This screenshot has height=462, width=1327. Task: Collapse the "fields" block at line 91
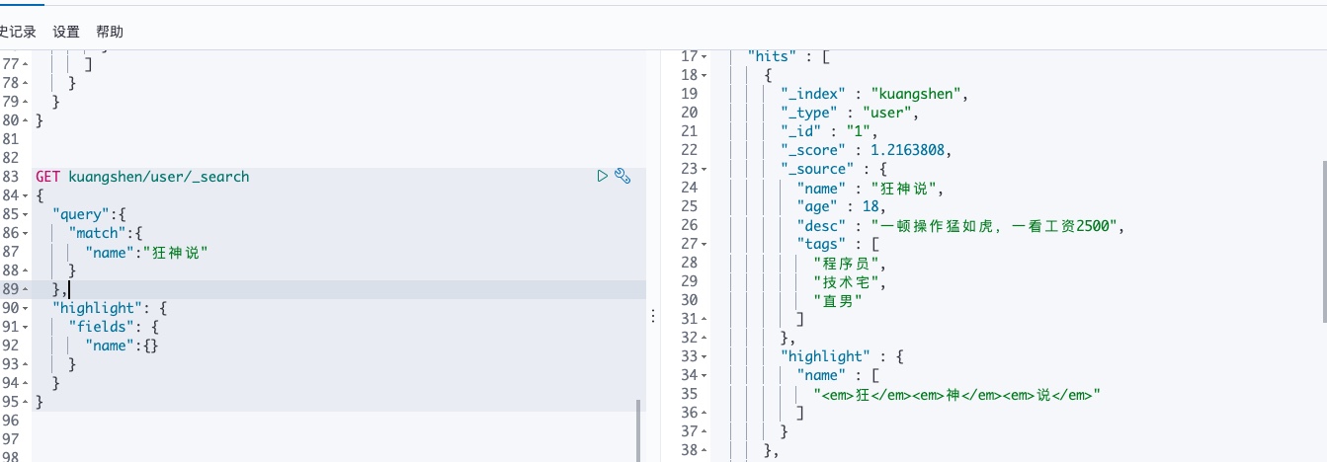coord(25,328)
